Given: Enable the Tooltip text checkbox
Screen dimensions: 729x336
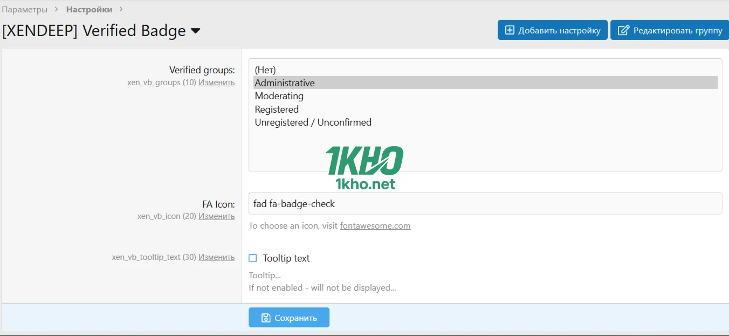Looking at the screenshot, I should tap(253, 258).
